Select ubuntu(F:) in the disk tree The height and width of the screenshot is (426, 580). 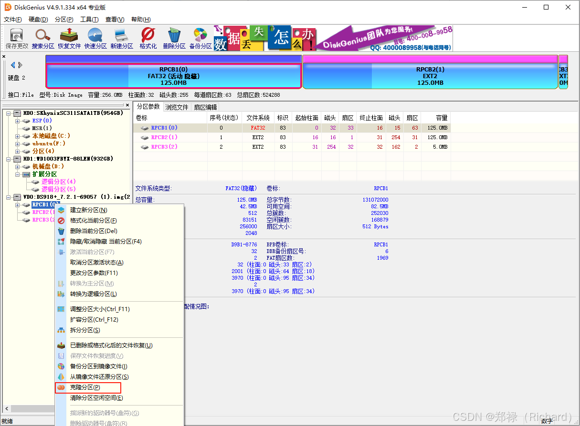tap(49, 143)
